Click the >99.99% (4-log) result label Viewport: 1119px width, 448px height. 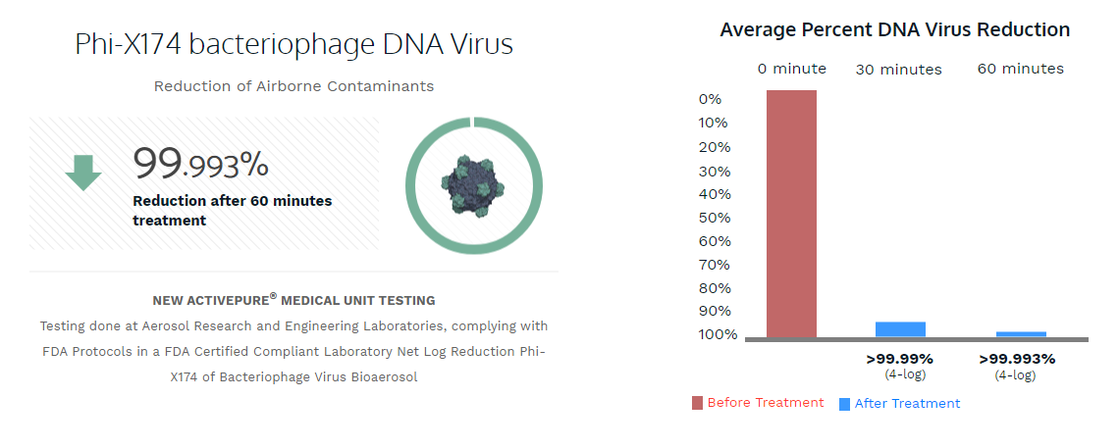coord(900,366)
